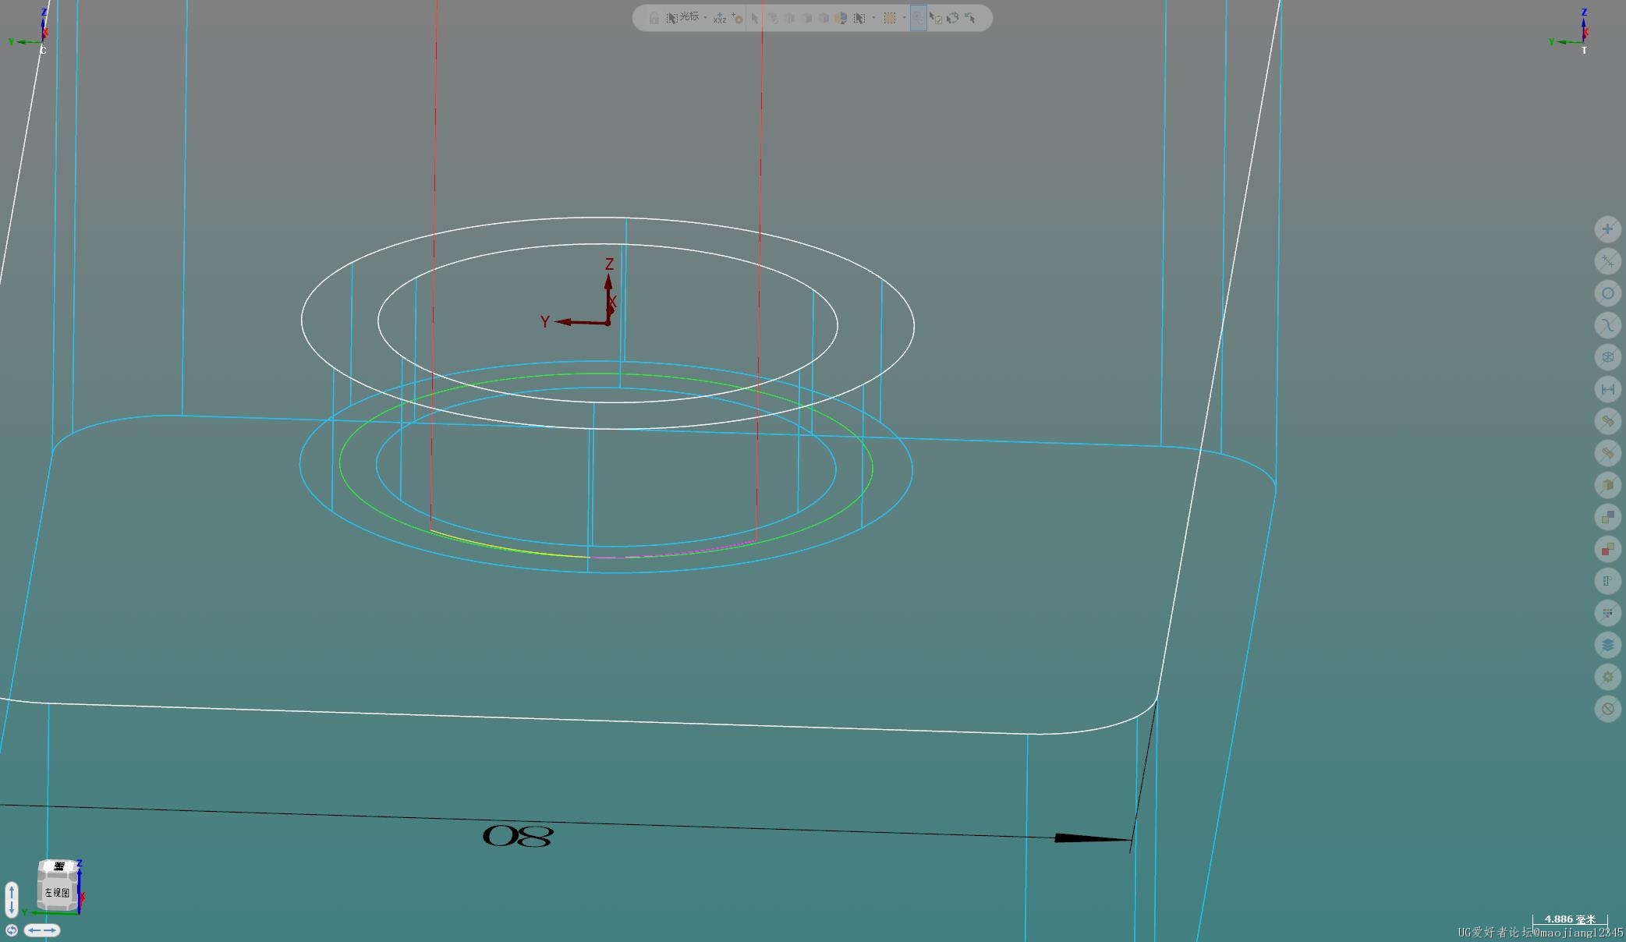Open the 光标 selection mode dropdown arrow
This screenshot has width=1626, height=942.
(x=705, y=17)
